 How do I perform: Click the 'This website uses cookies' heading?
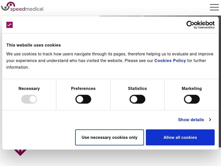pos(34,45)
